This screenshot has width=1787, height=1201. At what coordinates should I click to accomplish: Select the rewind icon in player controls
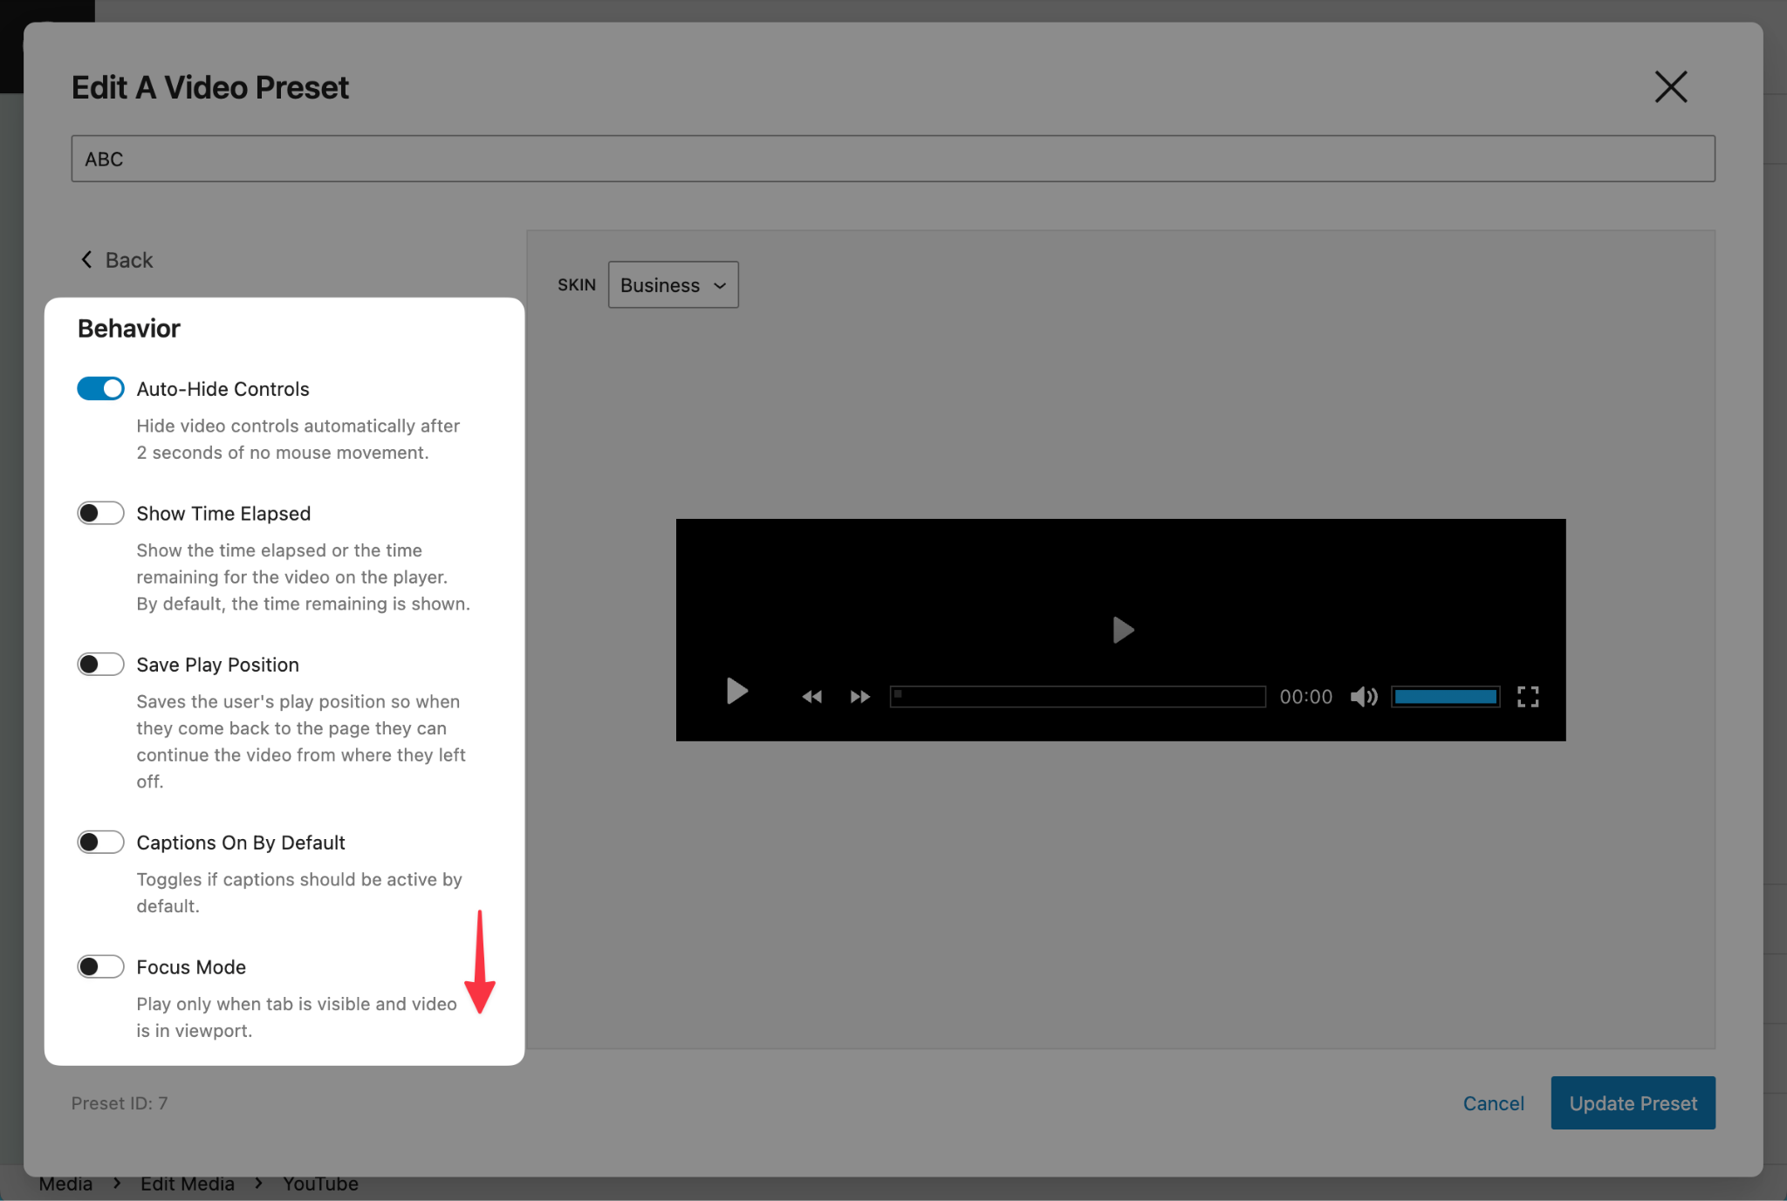pos(811,696)
